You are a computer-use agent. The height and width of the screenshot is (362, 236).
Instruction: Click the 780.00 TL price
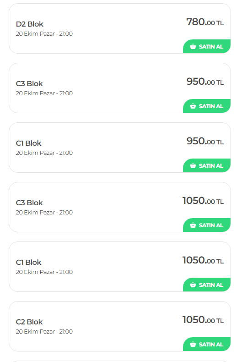pos(205,22)
